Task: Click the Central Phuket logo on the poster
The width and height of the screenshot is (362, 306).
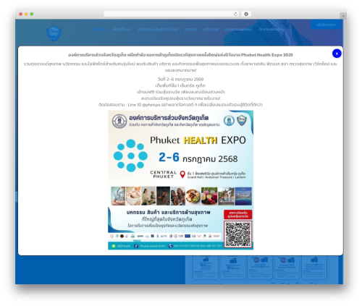Action: click(x=164, y=174)
